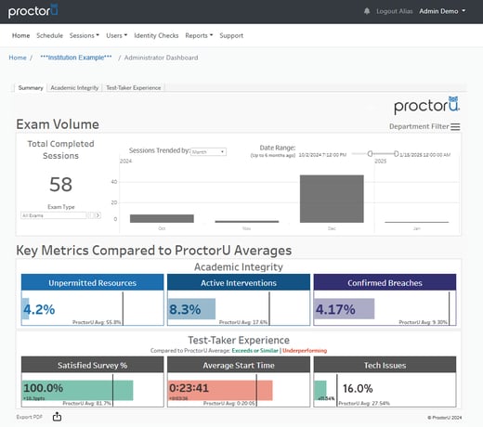Switch to Test-Taker Experience tab
Image resolution: width=483 pixels, height=427 pixels.
pos(134,88)
